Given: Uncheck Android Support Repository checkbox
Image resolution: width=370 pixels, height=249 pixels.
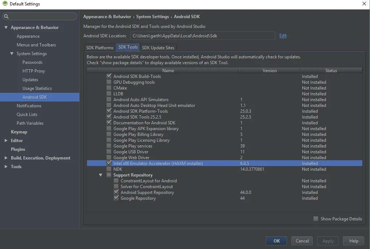Looking at the screenshot, I should [116, 192].
